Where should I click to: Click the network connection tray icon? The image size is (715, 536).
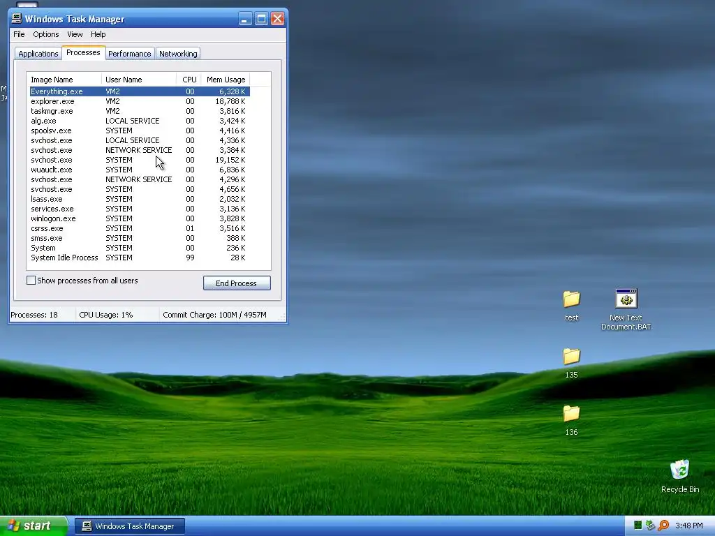[x=650, y=526]
